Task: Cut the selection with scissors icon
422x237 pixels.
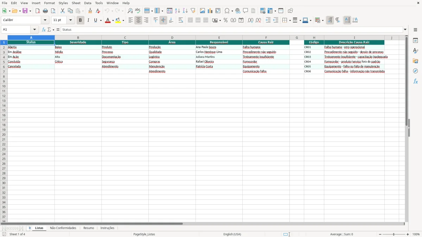Action: [x=63, y=11]
